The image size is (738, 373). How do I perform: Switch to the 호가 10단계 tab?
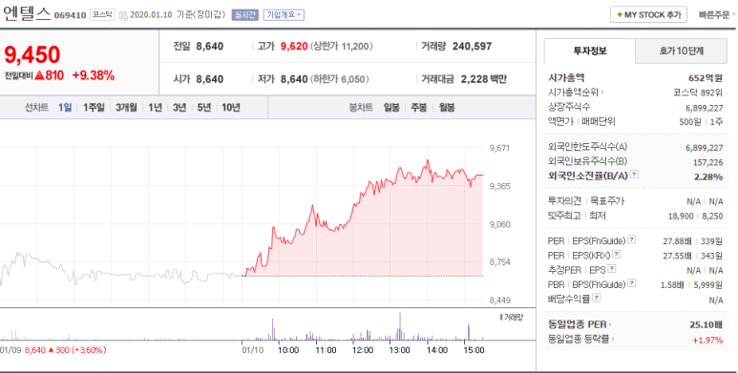681,52
